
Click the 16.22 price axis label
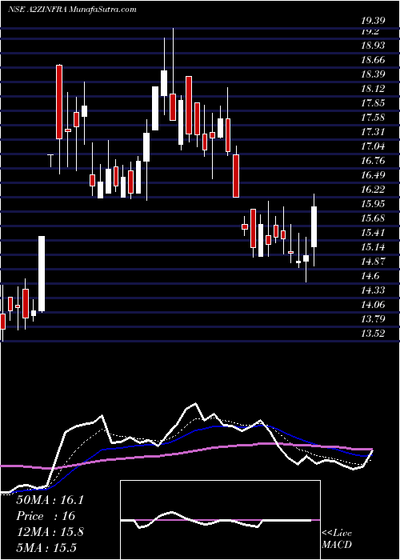[x=373, y=190]
